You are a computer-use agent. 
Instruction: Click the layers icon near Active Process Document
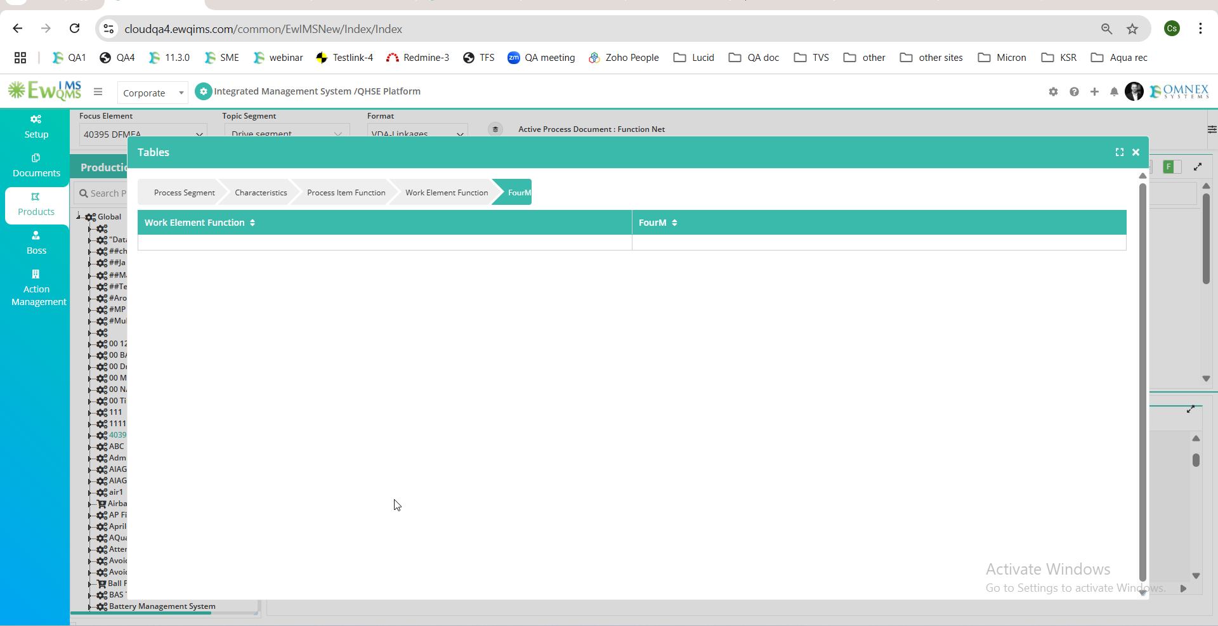(495, 129)
